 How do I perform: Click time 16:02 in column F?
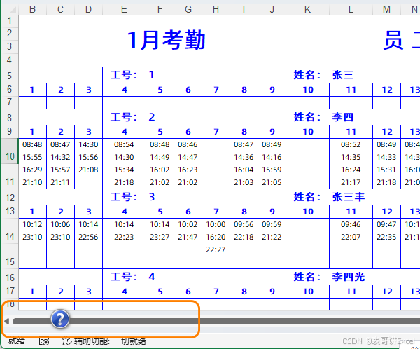click(x=160, y=170)
